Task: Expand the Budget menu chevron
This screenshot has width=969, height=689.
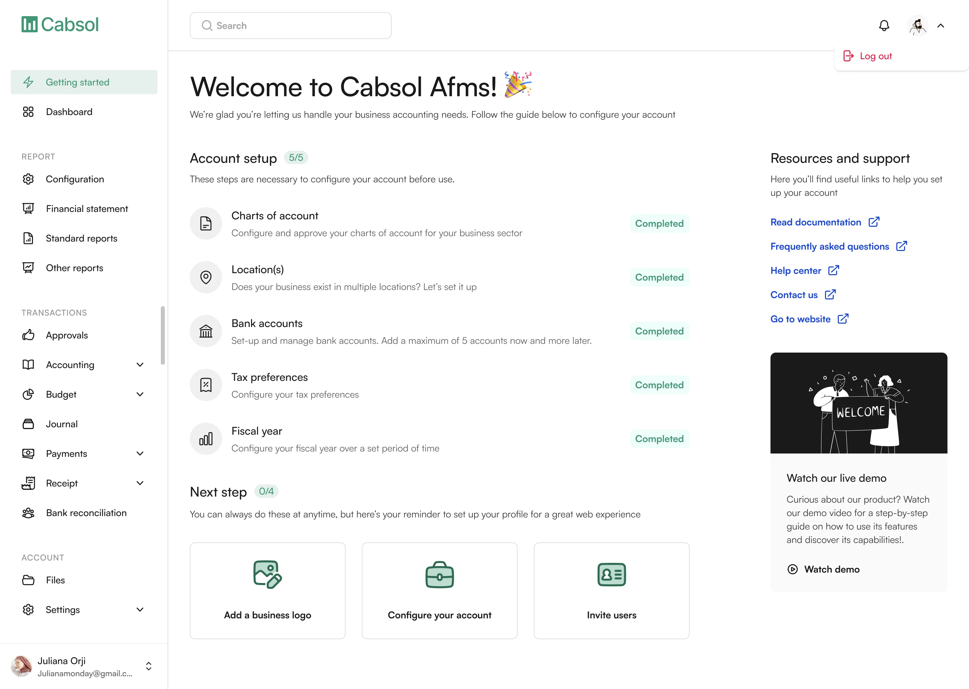Action: [x=140, y=395]
